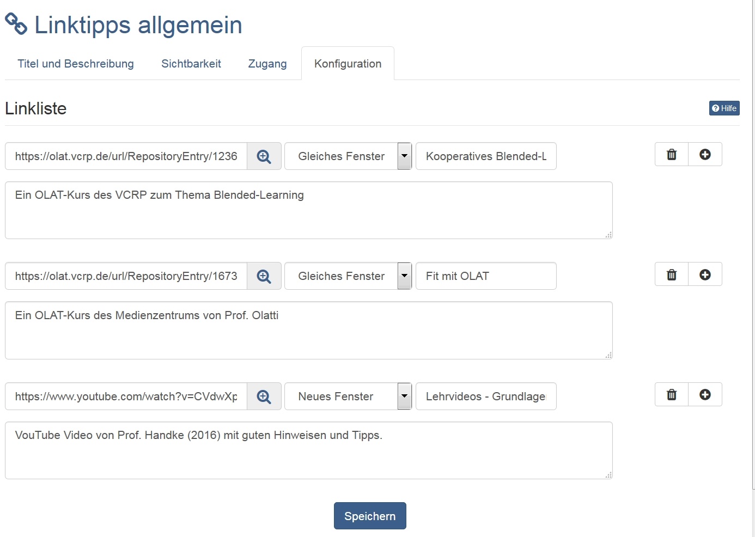Image resolution: width=755 pixels, height=537 pixels.
Task: Switch to the Titel und Beschreibung tab
Action: [x=76, y=64]
